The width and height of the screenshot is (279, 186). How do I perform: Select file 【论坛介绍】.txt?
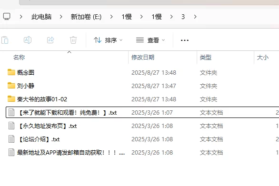39,139
